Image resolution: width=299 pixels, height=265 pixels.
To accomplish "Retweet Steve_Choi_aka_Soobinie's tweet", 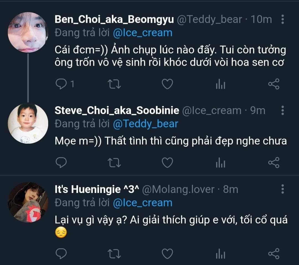I will 114,163.
